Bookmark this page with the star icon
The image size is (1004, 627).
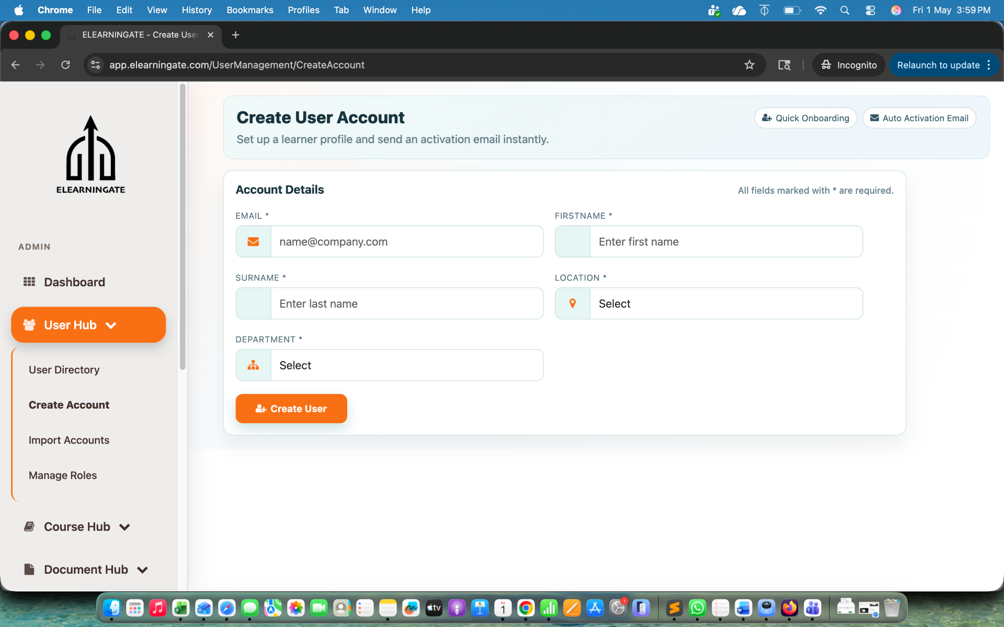point(749,65)
